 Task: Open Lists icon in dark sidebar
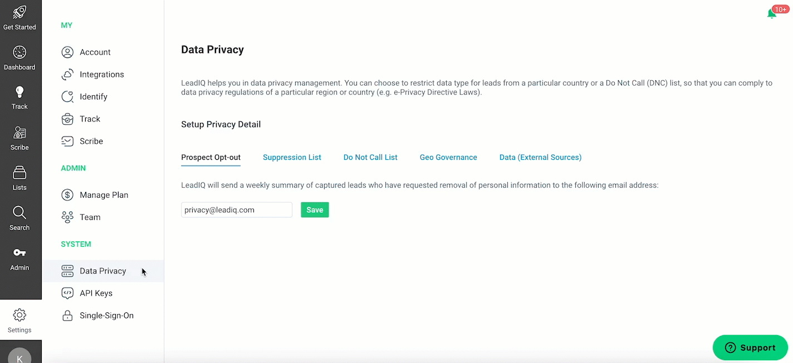pos(19,173)
